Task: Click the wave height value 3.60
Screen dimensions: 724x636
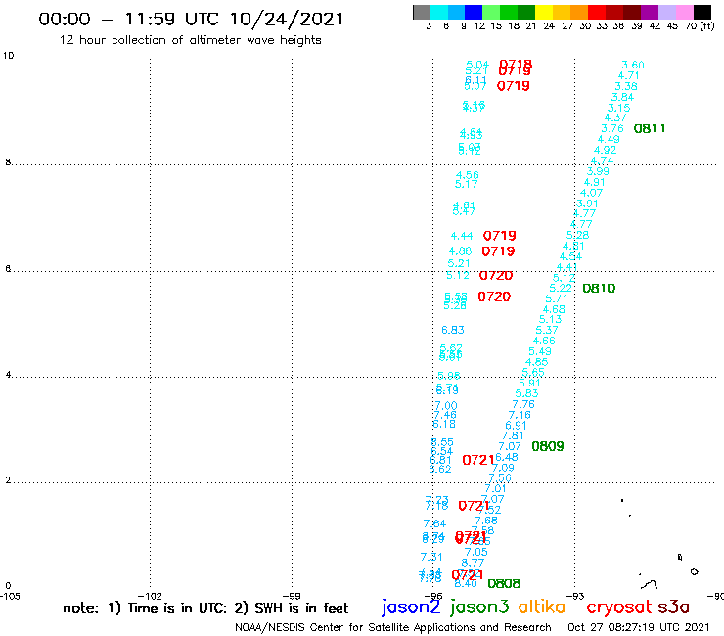Action: point(633,65)
